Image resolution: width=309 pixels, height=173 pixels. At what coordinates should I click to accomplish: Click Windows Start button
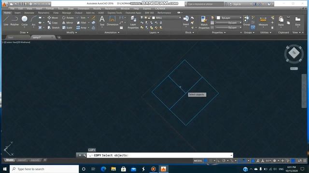pos(5,169)
